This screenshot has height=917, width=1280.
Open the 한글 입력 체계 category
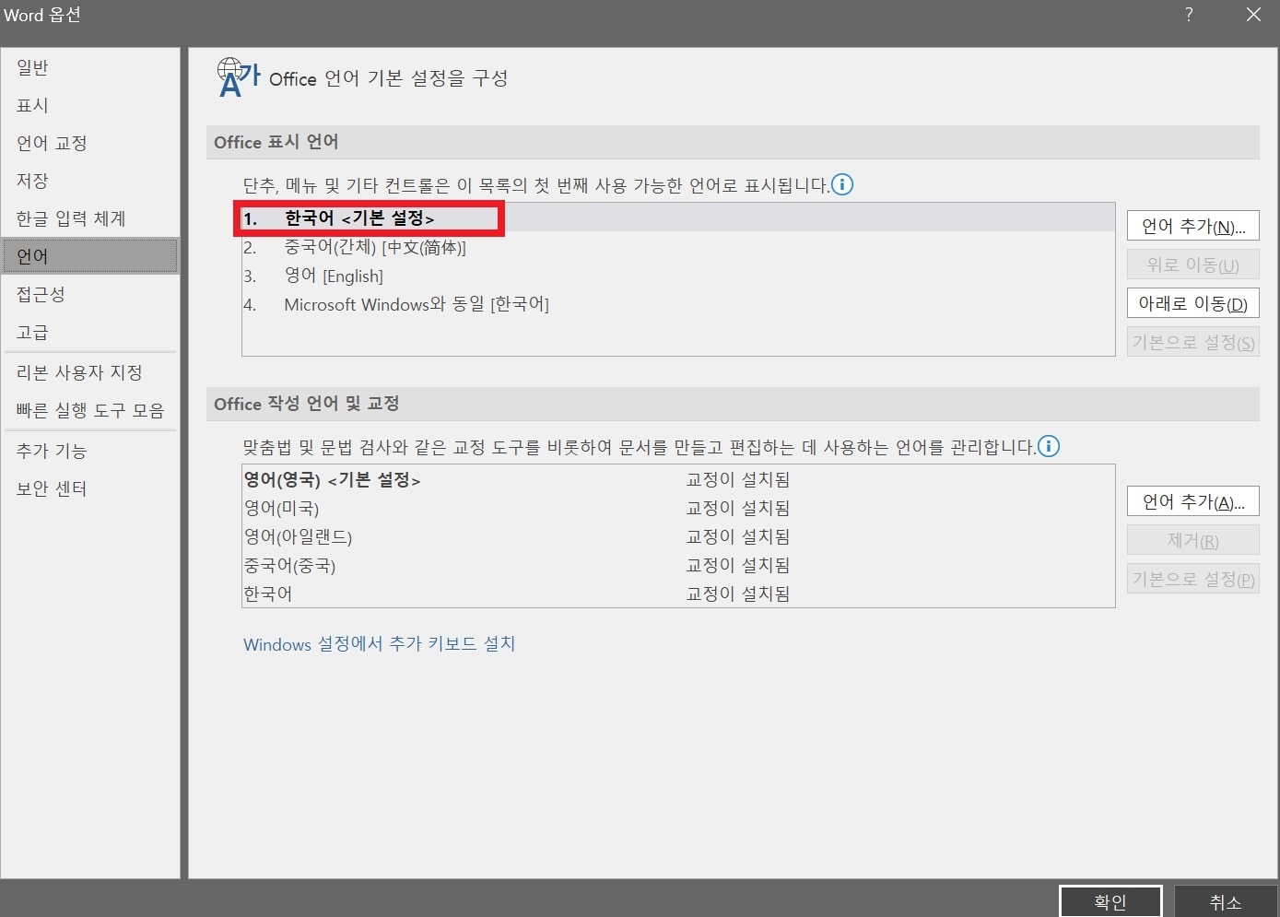90,218
